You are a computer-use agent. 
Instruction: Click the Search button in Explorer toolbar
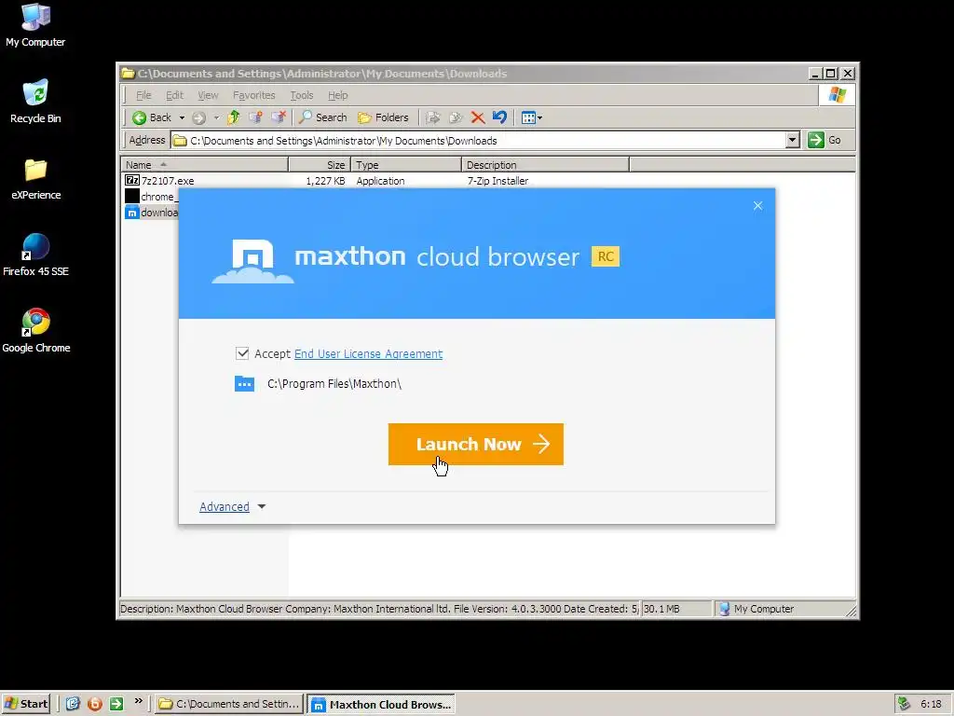click(x=323, y=117)
